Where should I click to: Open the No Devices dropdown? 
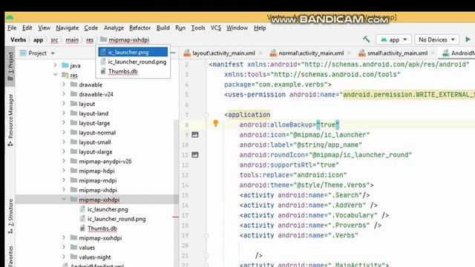pos(436,39)
